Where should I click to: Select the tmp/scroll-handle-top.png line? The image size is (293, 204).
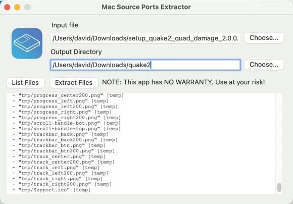67,129
